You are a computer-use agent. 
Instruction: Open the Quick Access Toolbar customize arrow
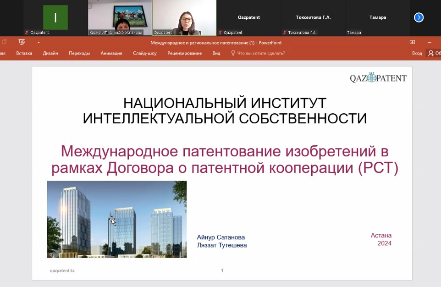coord(39,42)
